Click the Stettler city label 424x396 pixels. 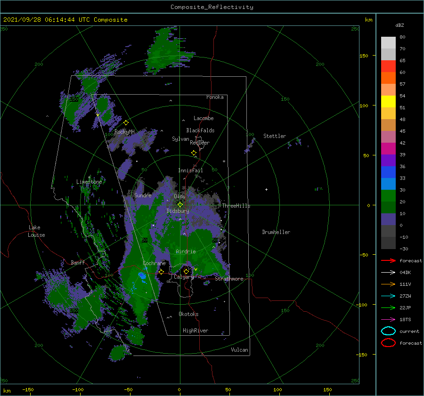(x=275, y=136)
